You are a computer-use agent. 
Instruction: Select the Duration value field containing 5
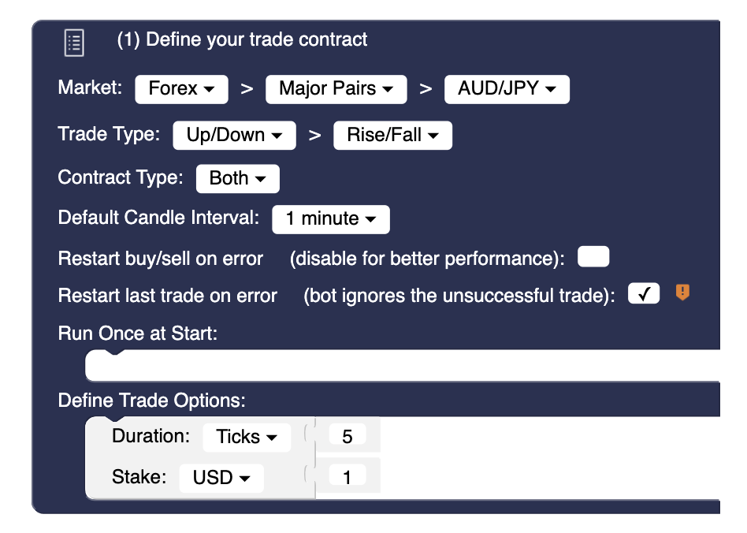[347, 436]
